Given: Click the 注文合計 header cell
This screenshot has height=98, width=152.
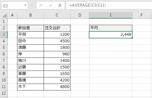Looking at the screenshot, I should pyautogui.click(x=57, y=28).
